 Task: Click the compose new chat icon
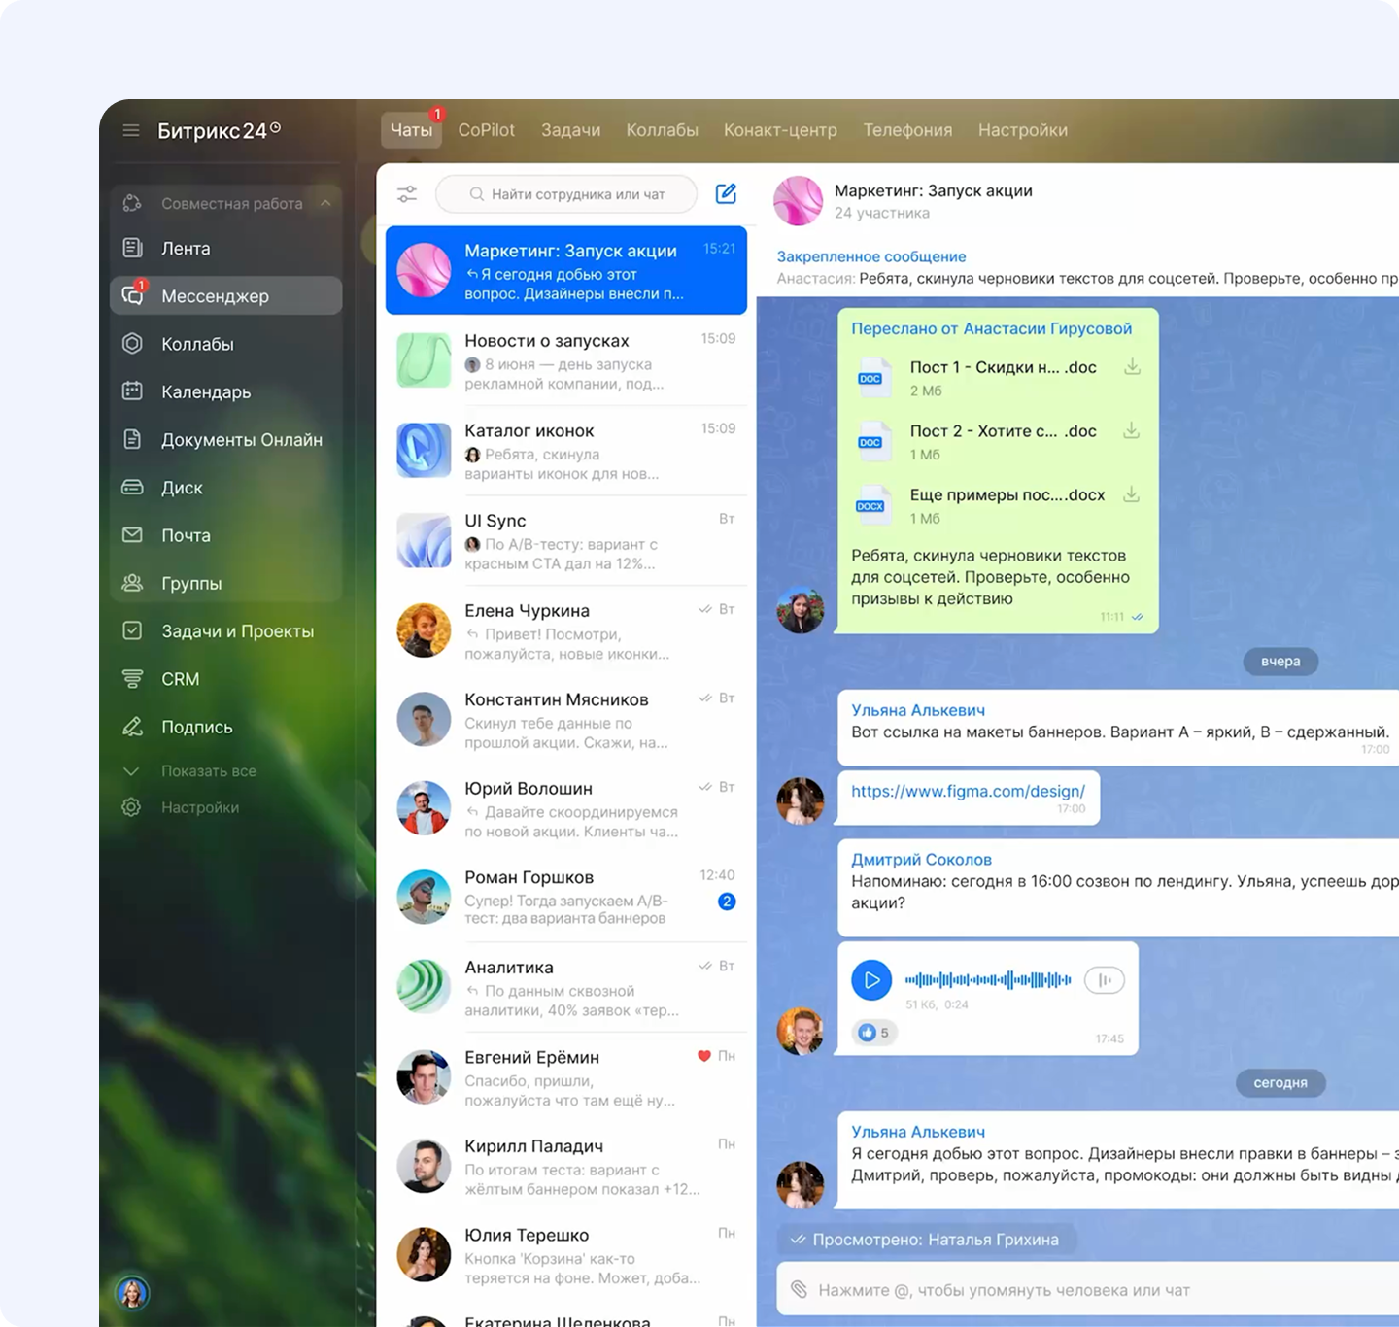point(726,193)
